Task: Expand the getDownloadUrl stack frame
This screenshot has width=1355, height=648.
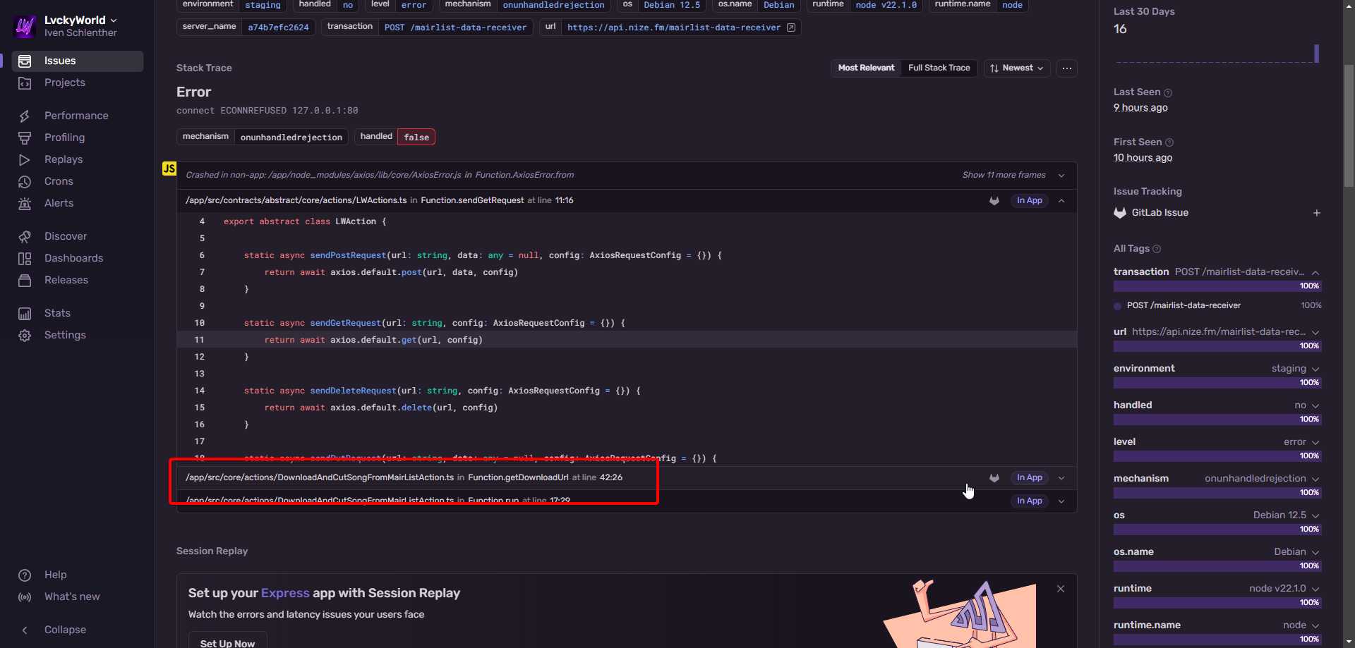Action: [x=1061, y=478]
